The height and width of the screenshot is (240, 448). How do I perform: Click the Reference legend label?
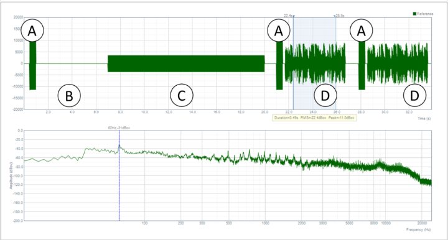click(425, 14)
